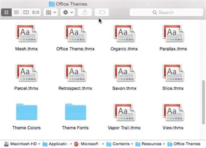Screen dimensions: 206x148
Task: Click the Search field
Action: tap(166, 13)
